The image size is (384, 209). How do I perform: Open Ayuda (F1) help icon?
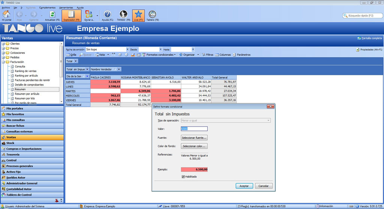(108, 16)
